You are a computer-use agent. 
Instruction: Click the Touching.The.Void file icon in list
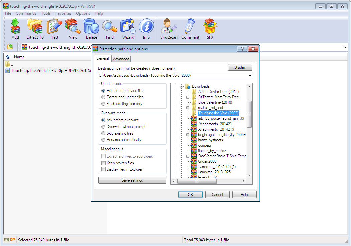click(x=8, y=71)
